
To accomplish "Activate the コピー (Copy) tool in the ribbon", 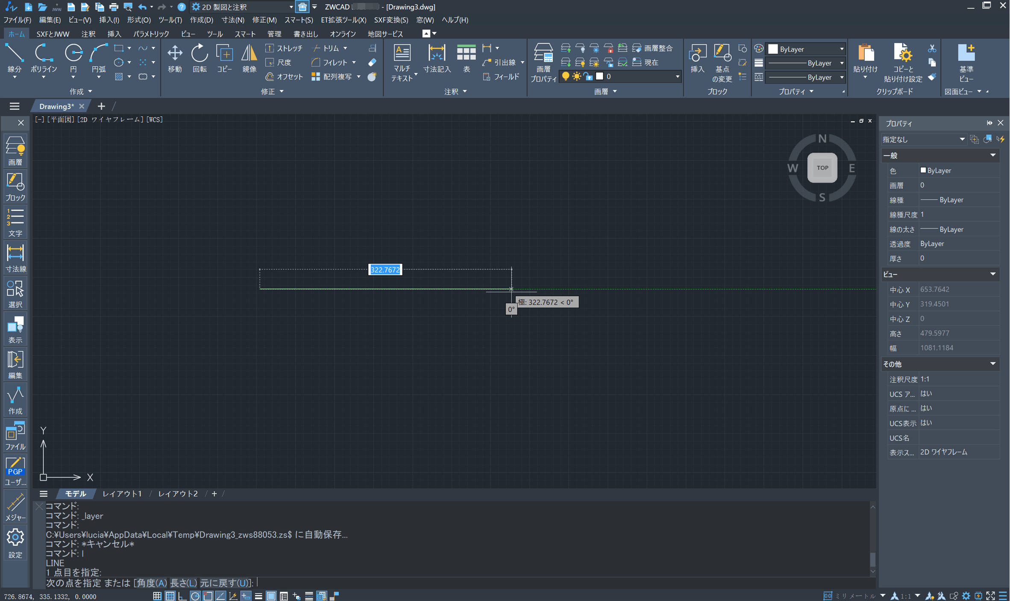I will tap(224, 59).
